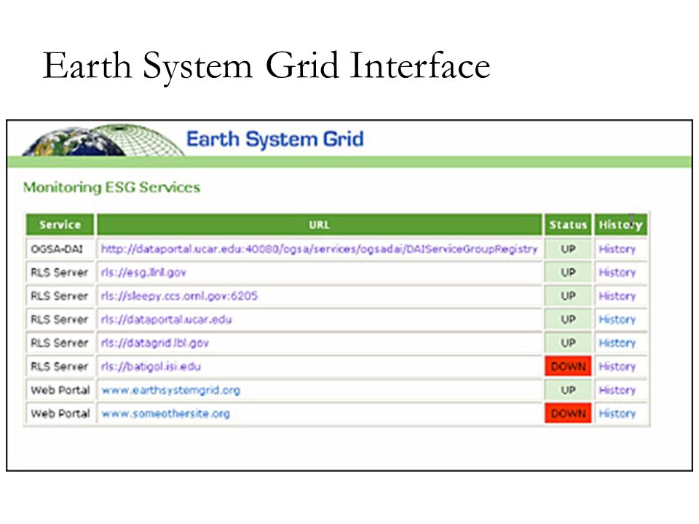Open the www.someothersite.org link
The width and height of the screenshot is (699, 524).
pos(165,414)
